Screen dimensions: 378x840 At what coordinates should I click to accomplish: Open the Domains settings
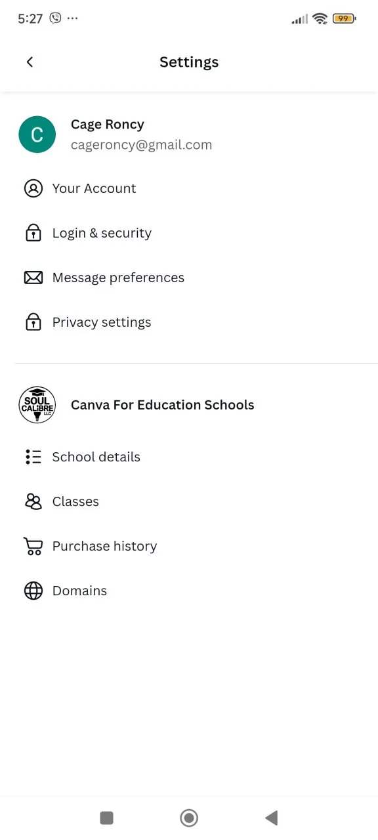coord(189,591)
